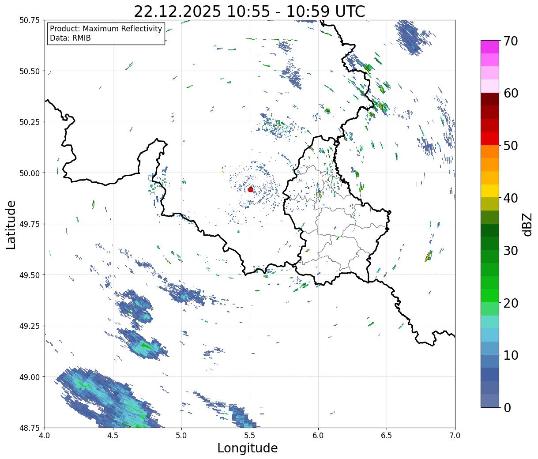Pick the magenta top segment of the colorbar
538x459 pixels.
(490, 47)
